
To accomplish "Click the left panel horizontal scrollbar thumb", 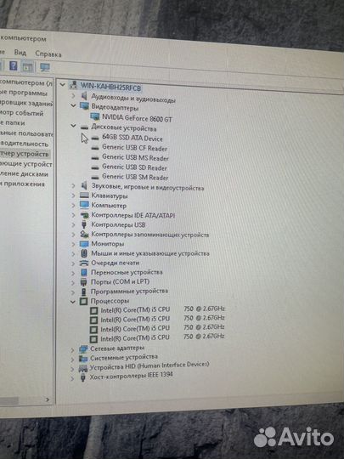I will [x=9, y=399].
